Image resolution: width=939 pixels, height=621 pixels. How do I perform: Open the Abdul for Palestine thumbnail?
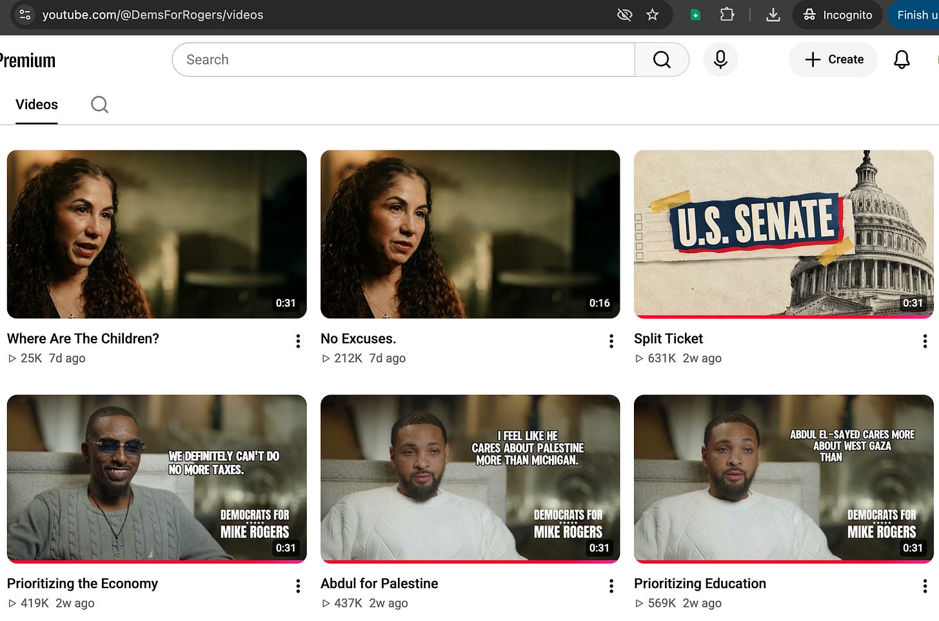(x=470, y=479)
